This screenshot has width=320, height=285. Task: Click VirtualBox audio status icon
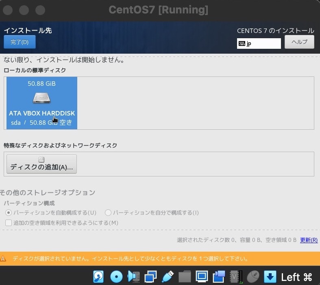(133, 277)
